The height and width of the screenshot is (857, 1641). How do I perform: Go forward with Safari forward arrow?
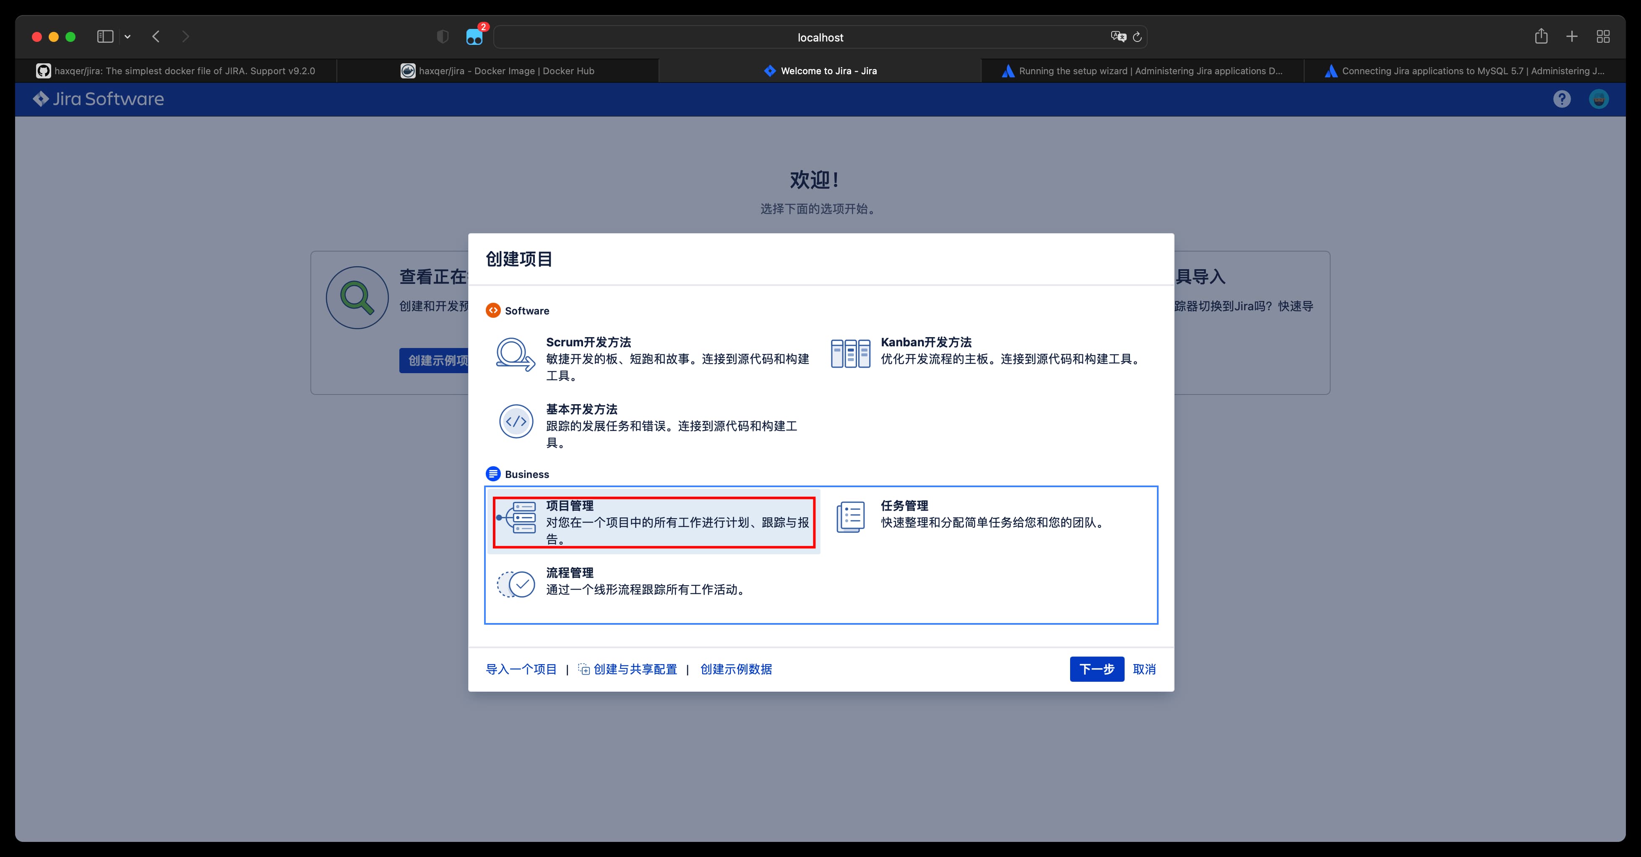point(185,37)
